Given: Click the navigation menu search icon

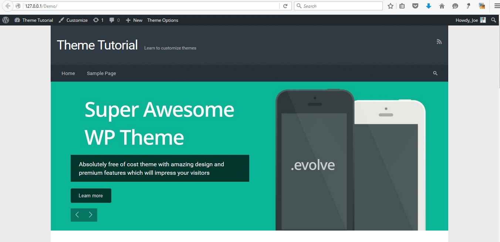Looking at the screenshot, I should point(435,73).
